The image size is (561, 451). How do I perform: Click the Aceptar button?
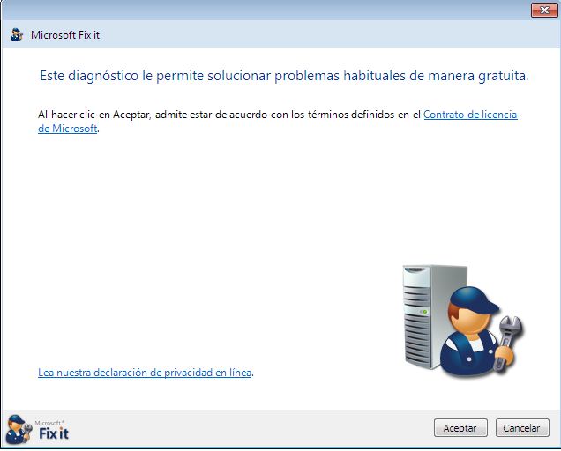click(x=460, y=428)
